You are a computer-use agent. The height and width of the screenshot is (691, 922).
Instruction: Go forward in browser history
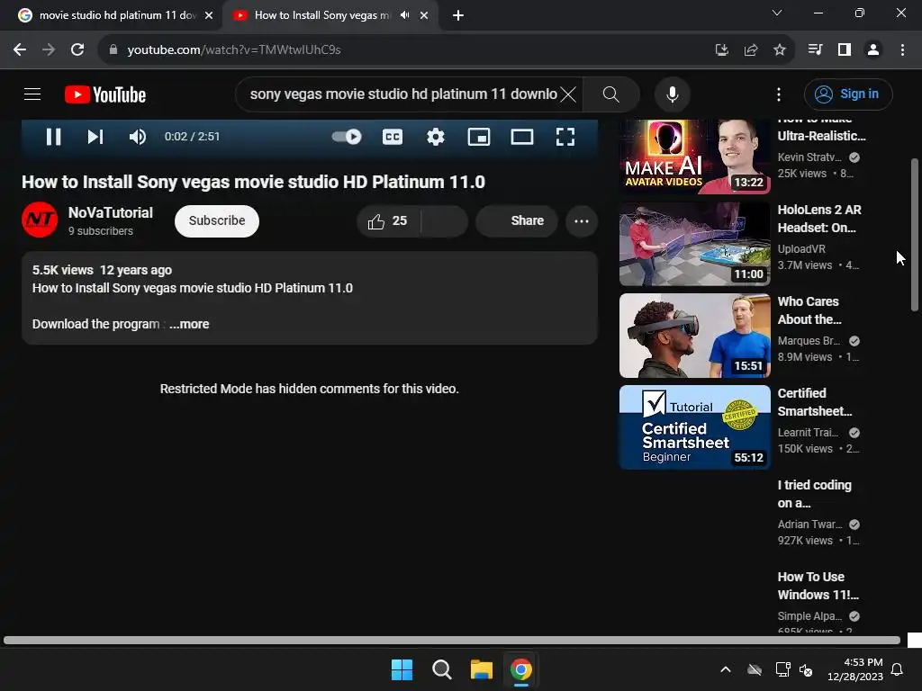[x=49, y=50]
